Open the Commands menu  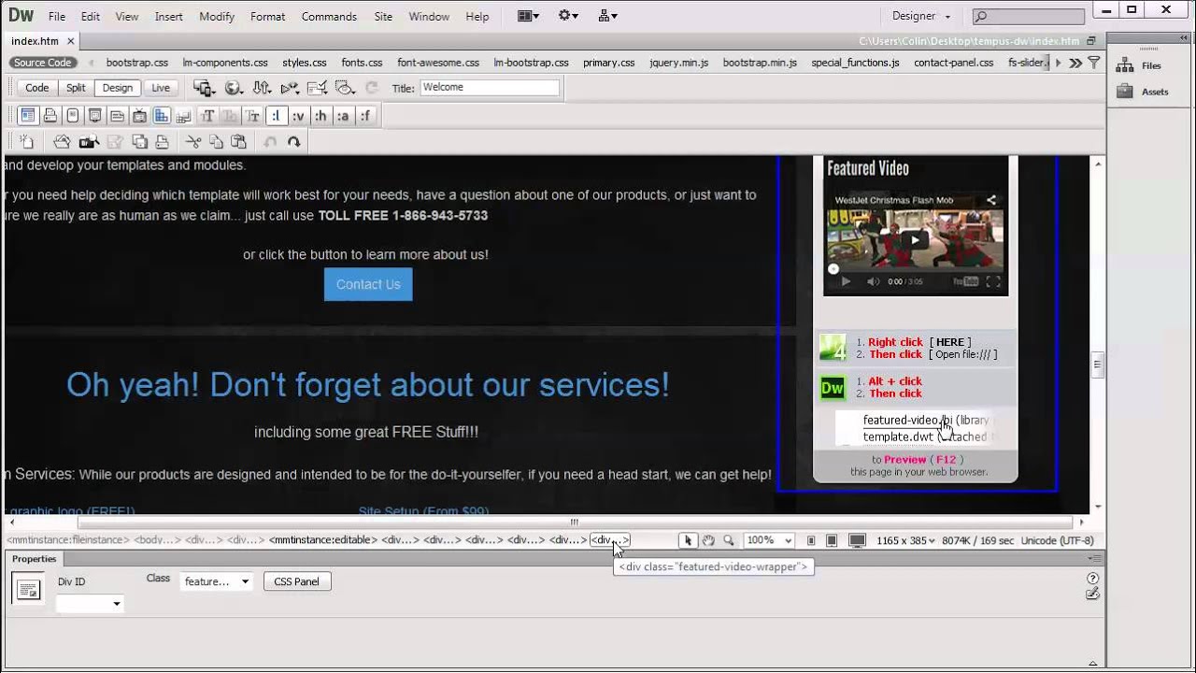(x=329, y=17)
